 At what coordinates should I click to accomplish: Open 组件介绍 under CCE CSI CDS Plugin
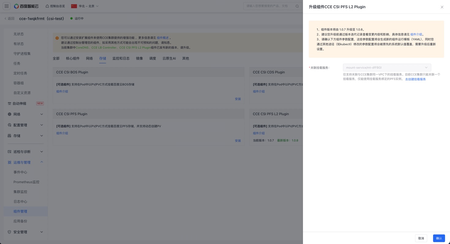pyautogui.click(x=259, y=92)
